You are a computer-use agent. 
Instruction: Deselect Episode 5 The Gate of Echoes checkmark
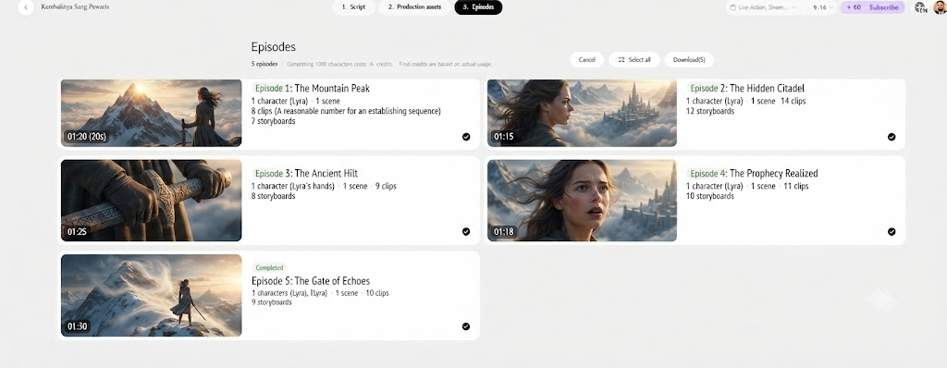466,326
